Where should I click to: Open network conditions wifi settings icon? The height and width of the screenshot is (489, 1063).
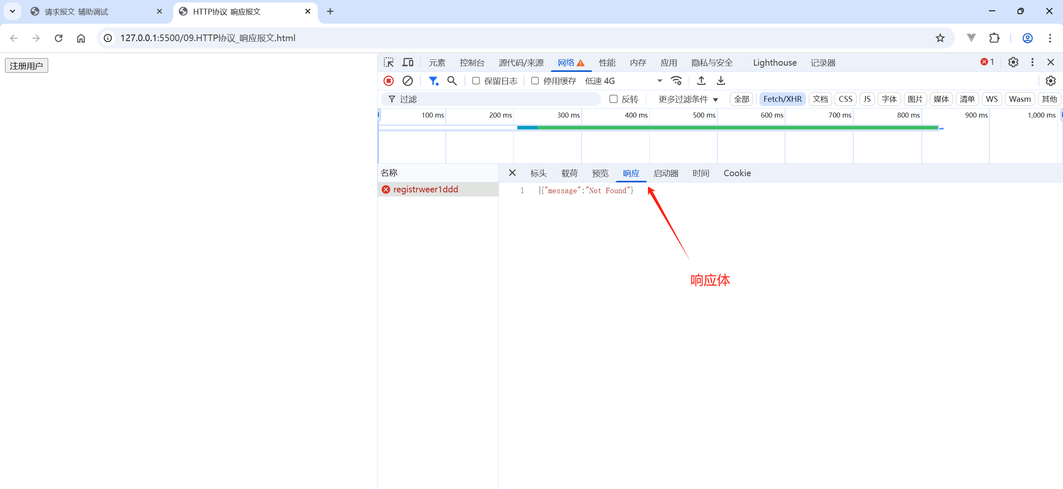point(676,81)
